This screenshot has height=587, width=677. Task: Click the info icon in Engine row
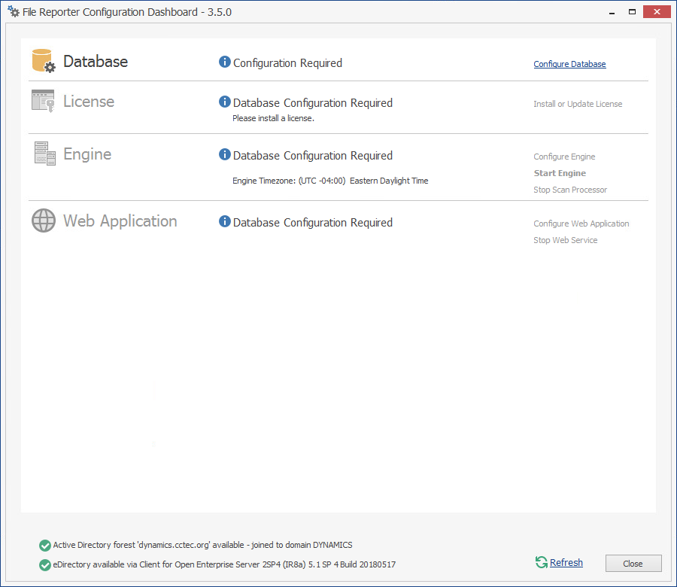click(224, 154)
